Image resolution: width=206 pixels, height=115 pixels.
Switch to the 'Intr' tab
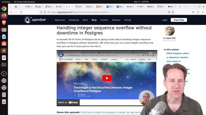pos(80,6)
